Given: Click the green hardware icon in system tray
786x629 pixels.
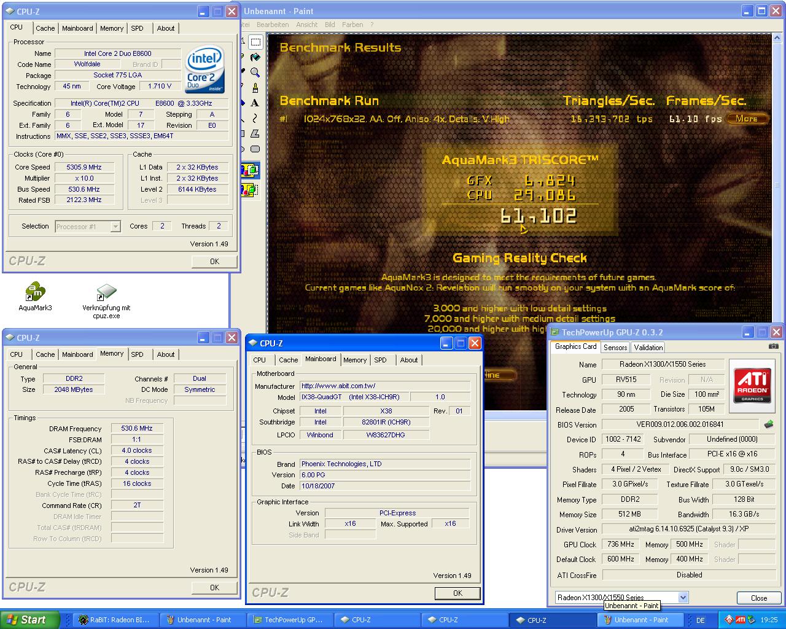Looking at the screenshot, I should (x=752, y=620).
